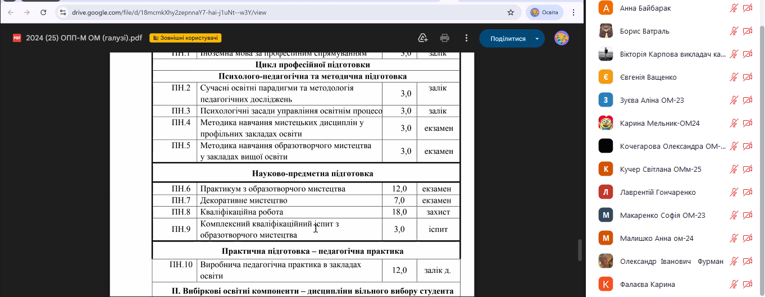765x297 pixels.
Task: View site information icon in address bar
Action: pos(62,12)
